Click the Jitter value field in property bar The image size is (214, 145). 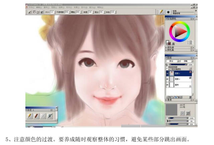113,12
